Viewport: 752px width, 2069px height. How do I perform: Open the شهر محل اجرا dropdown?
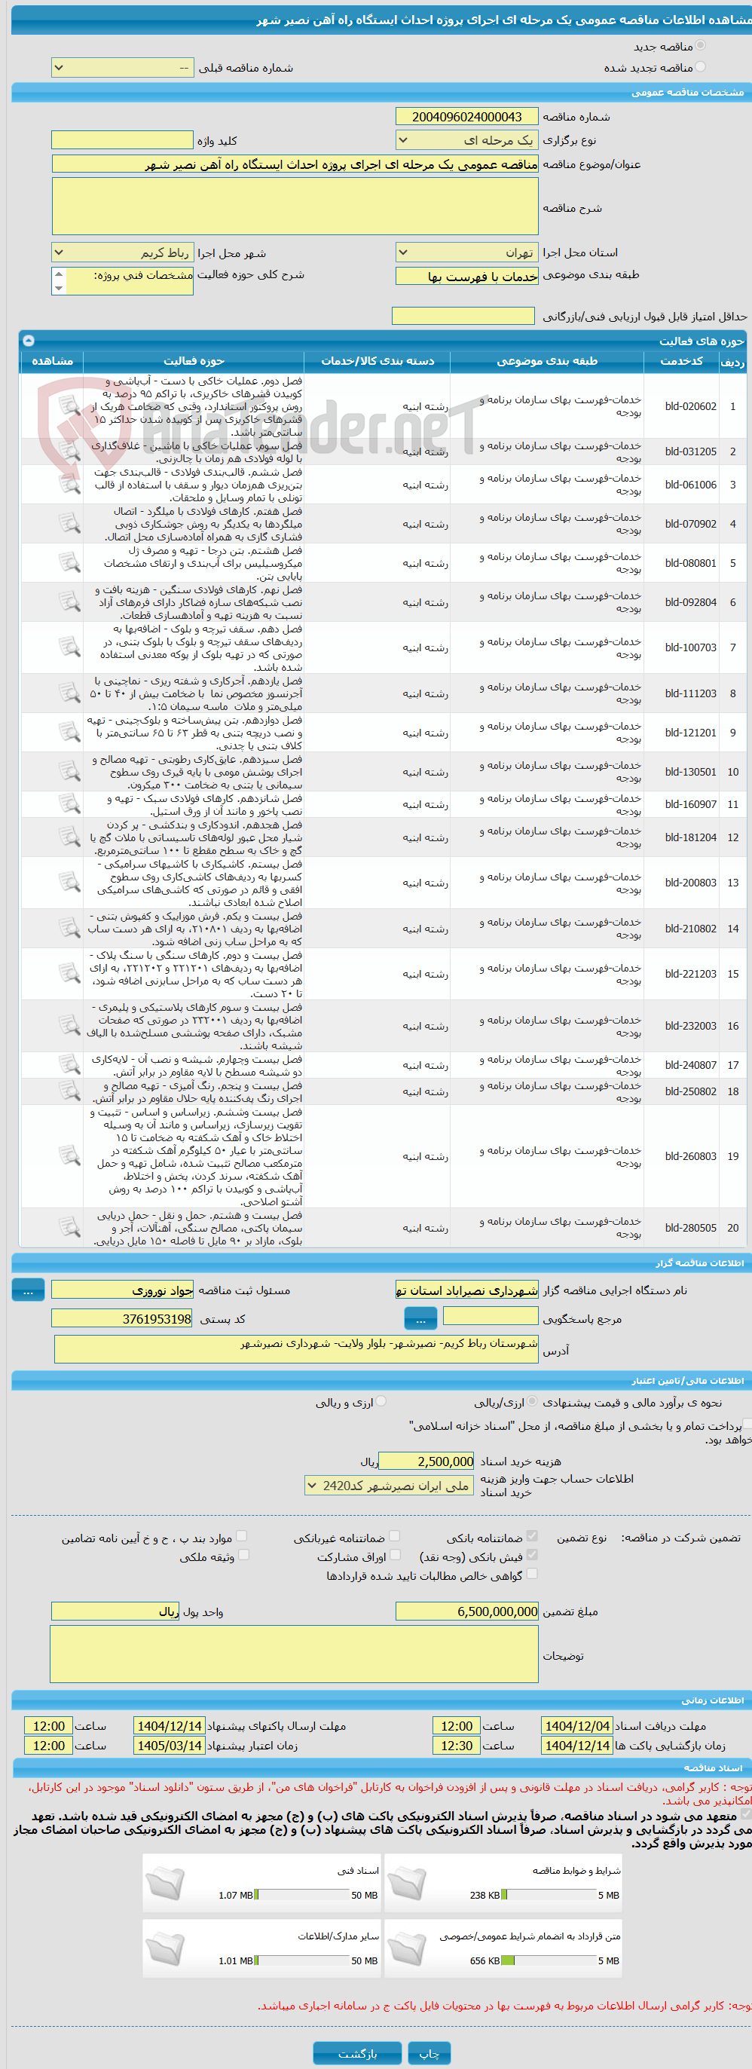point(122,253)
